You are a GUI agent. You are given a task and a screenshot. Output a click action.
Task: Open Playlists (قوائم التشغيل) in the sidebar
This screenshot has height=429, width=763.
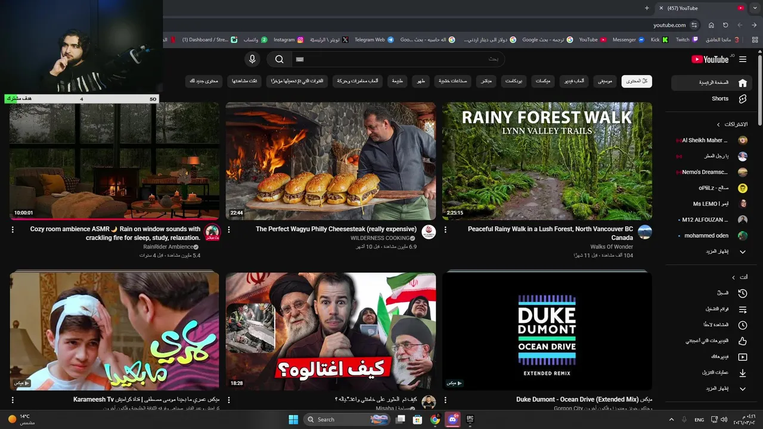712,309
